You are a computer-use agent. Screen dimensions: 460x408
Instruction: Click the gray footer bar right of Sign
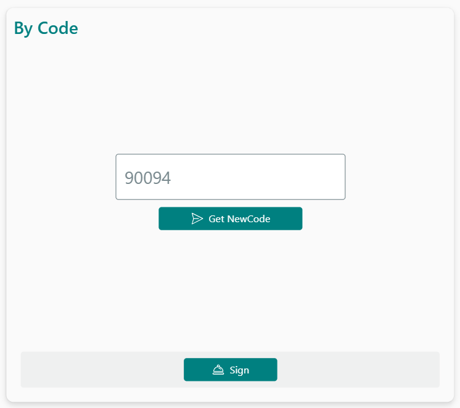pyautogui.click(x=358, y=370)
